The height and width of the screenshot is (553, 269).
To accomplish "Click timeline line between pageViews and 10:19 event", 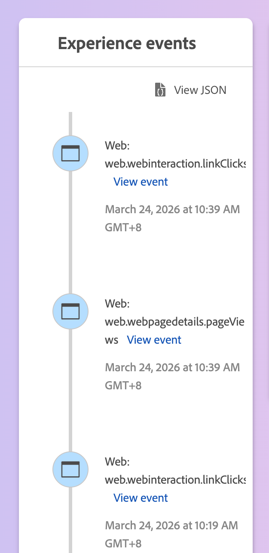I will (x=70, y=391).
